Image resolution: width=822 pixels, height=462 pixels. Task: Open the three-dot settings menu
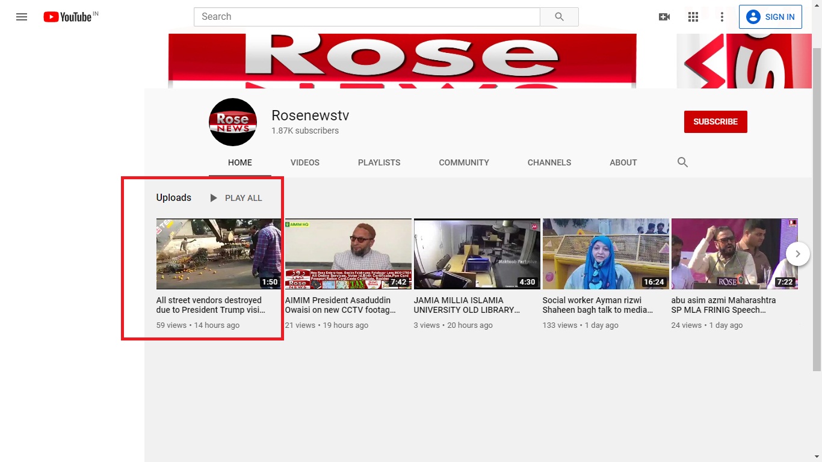pos(722,17)
